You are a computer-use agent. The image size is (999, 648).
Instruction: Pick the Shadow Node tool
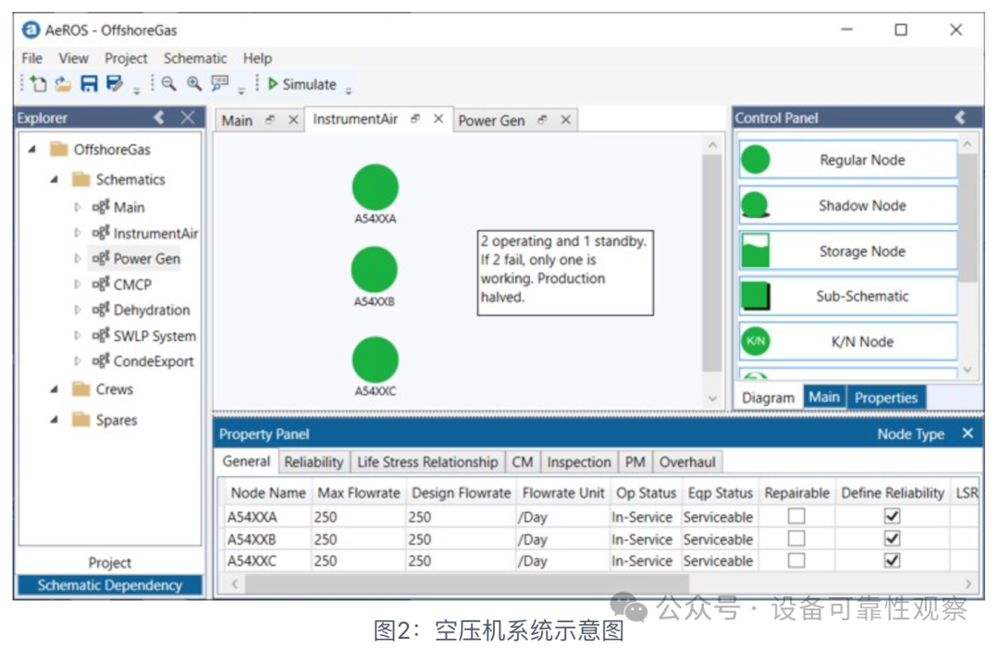848,205
